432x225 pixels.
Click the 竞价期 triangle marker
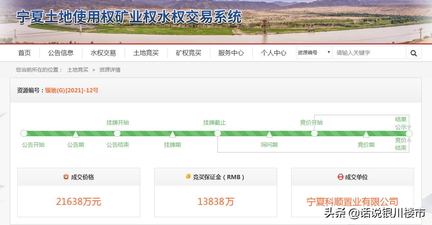pos(366,134)
